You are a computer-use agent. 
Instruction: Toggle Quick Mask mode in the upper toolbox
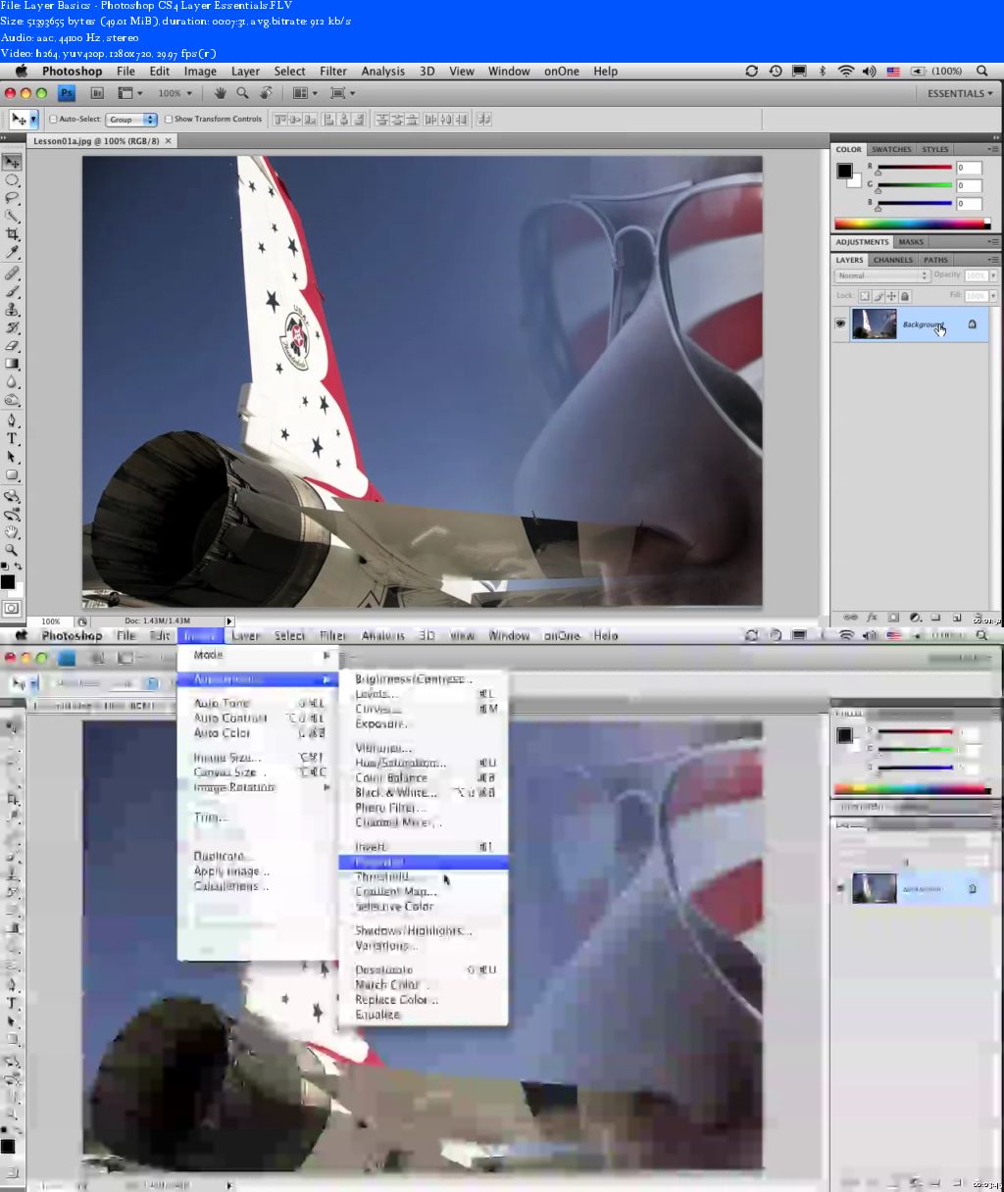coord(12,608)
